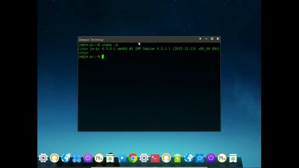Screen dimensions: 299x168
Task: Open globe browser icon beside four-dot launcher
Action: (66, 158)
